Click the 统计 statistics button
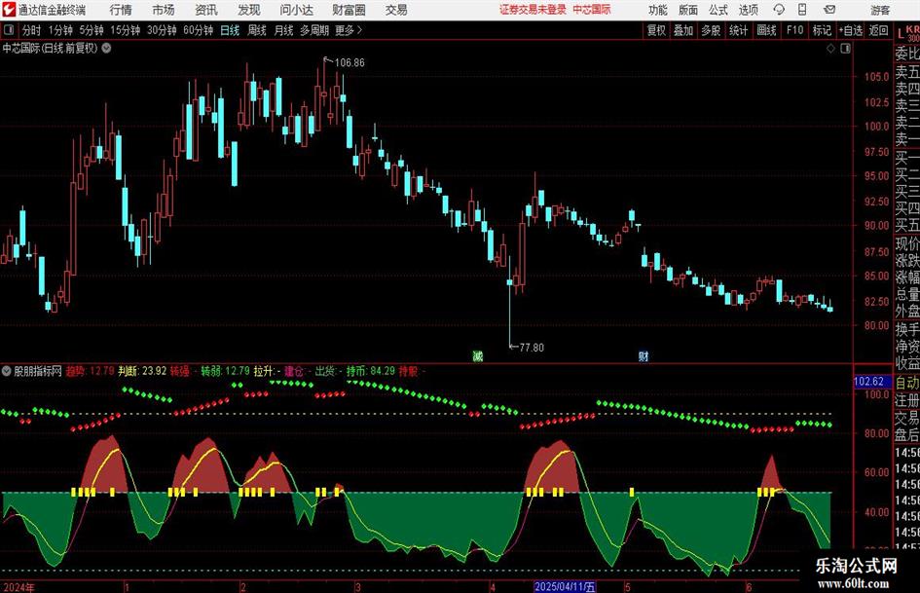The height and width of the screenshot is (593, 920). point(738,30)
